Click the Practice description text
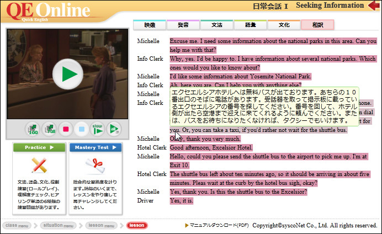 tap(39, 195)
